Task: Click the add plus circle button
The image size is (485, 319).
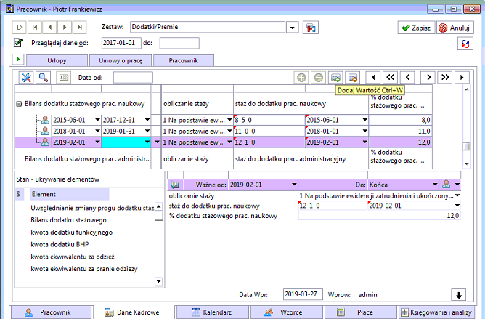Action: point(301,78)
